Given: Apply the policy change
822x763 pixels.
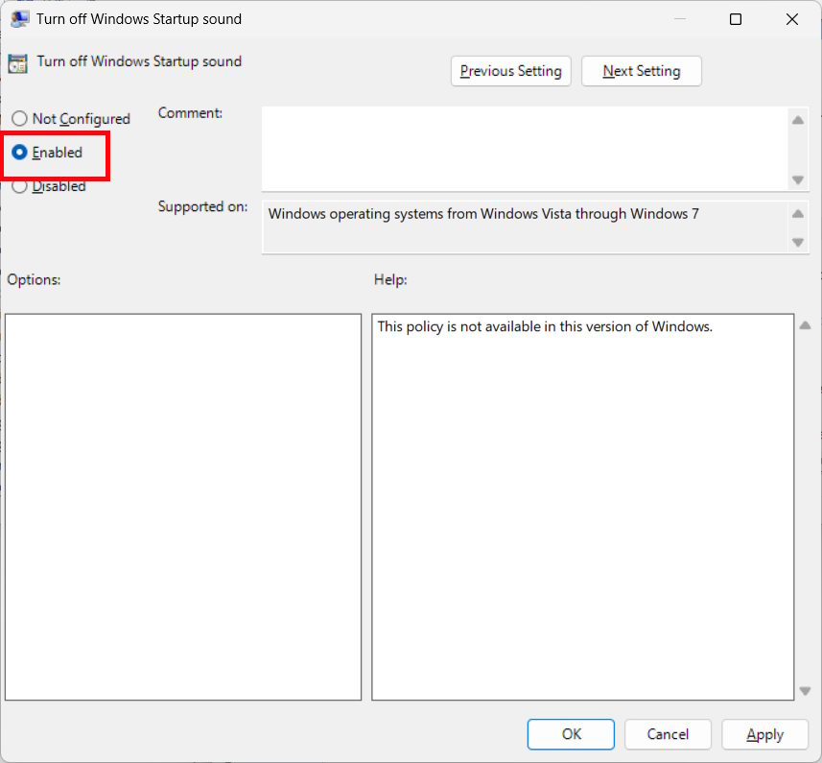Looking at the screenshot, I should pos(764,733).
